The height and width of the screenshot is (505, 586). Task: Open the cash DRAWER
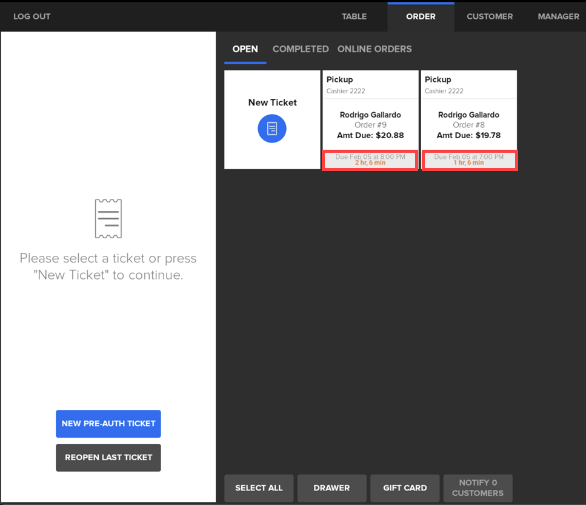coord(331,488)
